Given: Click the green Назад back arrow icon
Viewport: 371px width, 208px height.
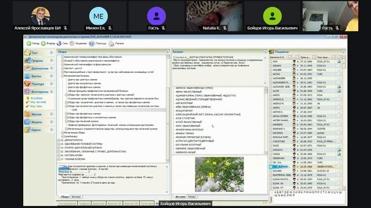Looking at the screenshot, I should point(29,43).
